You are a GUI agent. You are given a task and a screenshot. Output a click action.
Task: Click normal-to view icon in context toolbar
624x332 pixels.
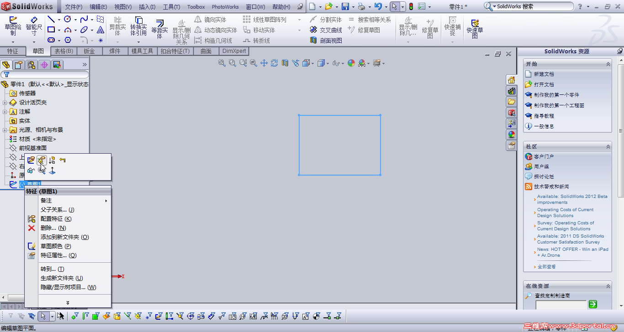(x=52, y=171)
